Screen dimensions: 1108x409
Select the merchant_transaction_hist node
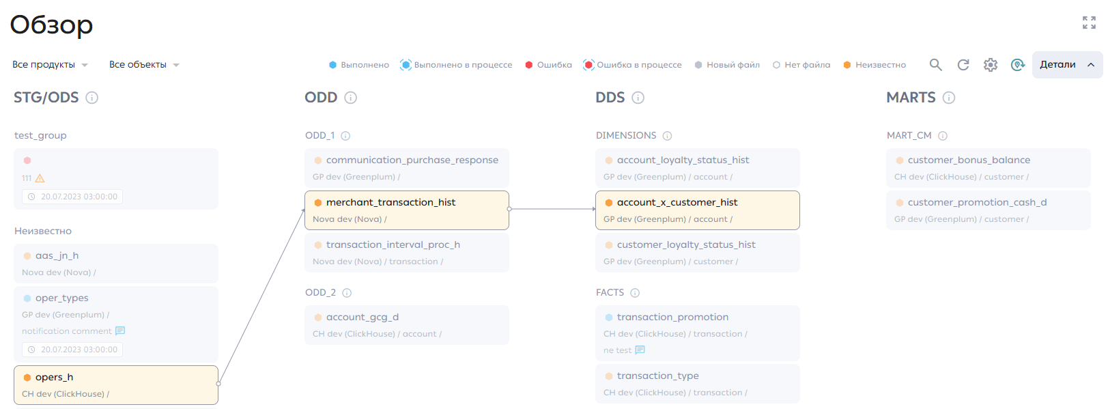point(407,210)
